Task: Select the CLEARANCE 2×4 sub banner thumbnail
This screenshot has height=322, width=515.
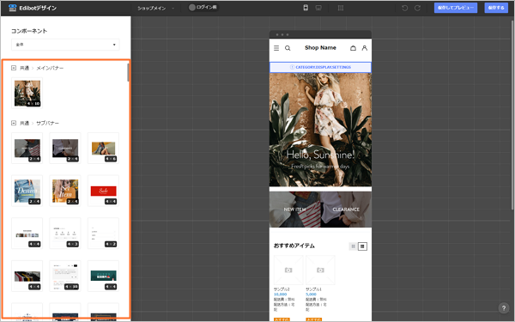Action: click(65, 149)
